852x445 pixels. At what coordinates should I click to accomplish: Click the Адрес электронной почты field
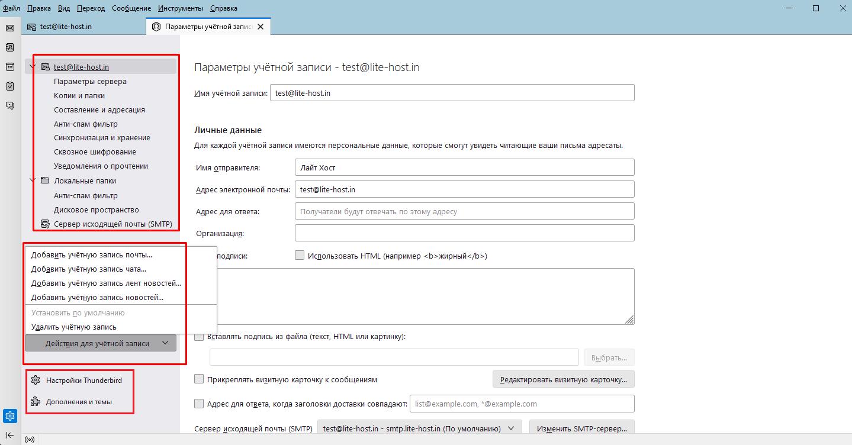(x=465, y=189)
